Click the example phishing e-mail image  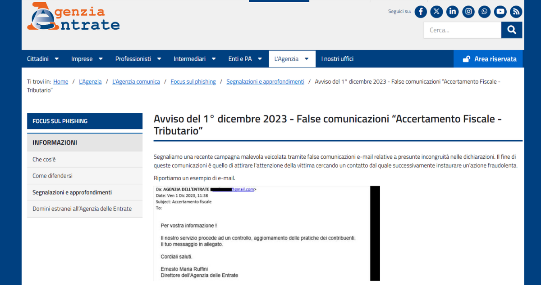267,233
